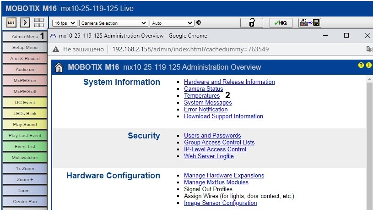The image size is (373, 210).
Task: Click the yellow info icon
Action: coord(368,66)
